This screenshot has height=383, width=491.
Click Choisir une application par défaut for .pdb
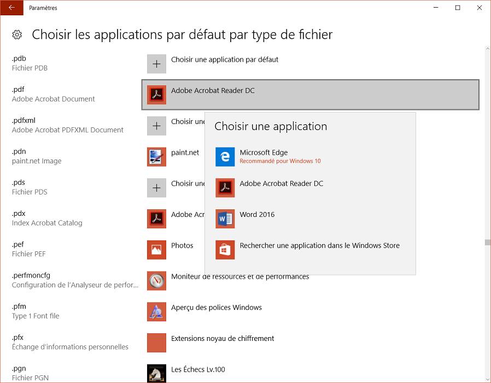point(225,60)
